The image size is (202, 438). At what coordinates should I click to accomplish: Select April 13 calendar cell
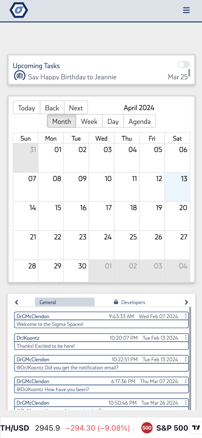[177, 187]
